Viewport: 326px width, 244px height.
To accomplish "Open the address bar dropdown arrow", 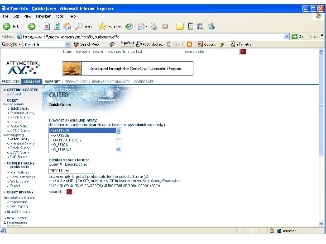I will point(287,37).
